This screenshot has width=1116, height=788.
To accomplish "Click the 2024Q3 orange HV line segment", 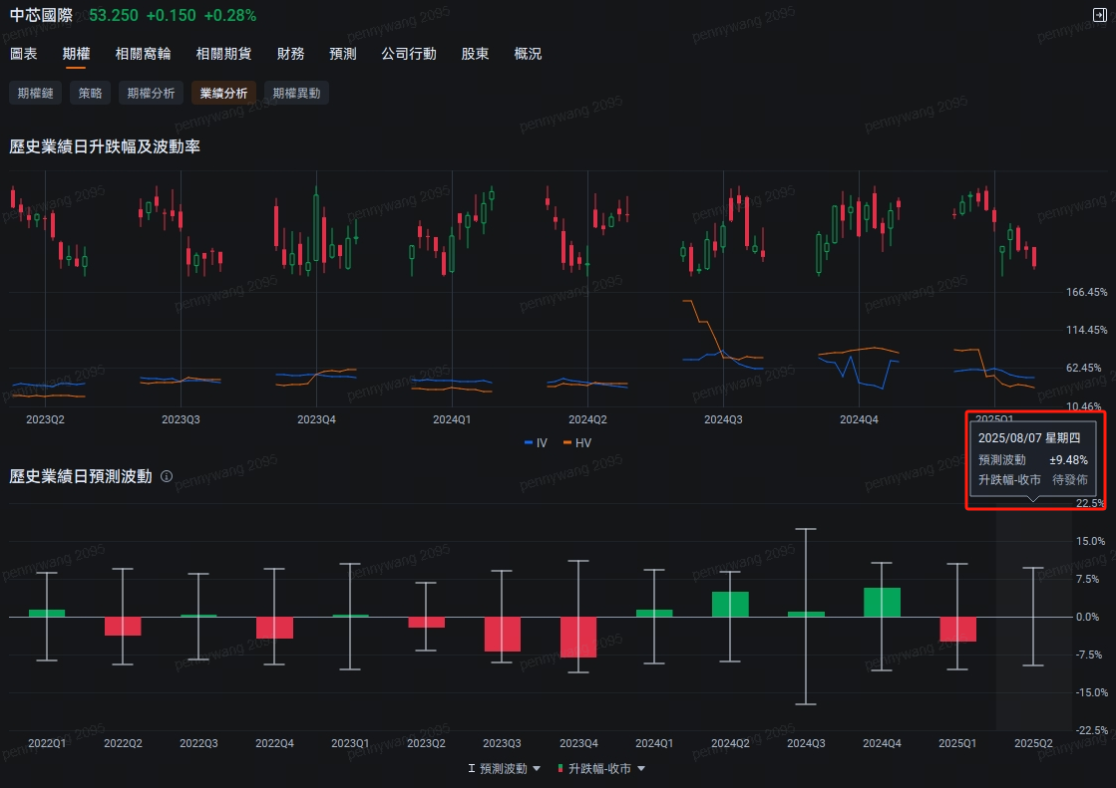I will [x=703, y=323].
